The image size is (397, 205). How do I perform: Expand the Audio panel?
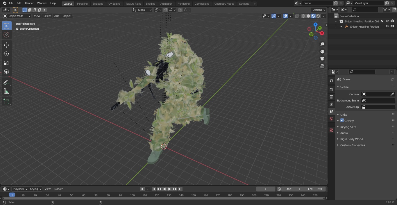click(x=344, y=133)
